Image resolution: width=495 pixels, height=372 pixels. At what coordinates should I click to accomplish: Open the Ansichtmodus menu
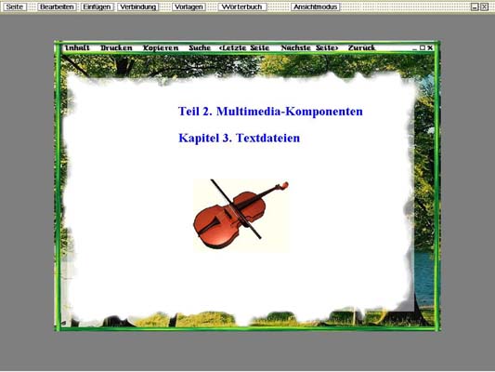(x=316, y=7)
